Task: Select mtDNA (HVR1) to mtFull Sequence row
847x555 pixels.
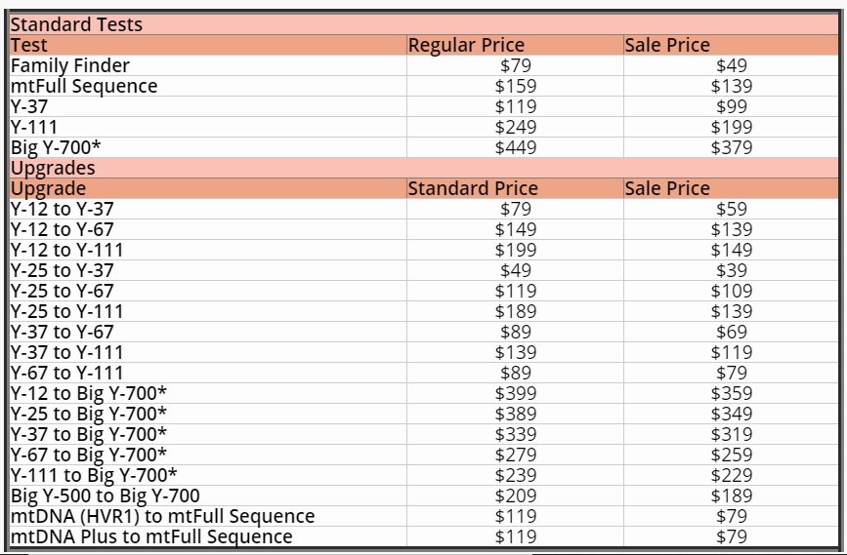Action: click(x=424, y=516)
